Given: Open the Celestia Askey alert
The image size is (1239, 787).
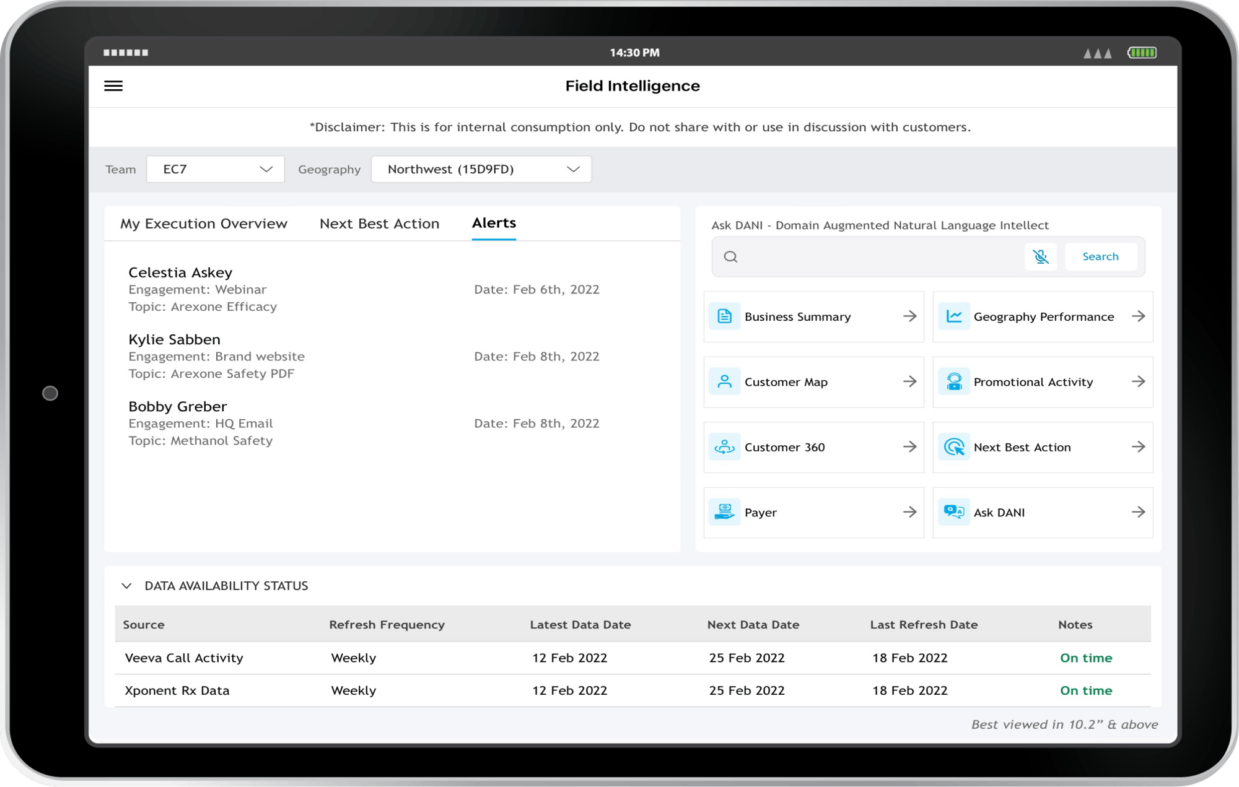Looking at the screenshot, I should pyautogui.click(x=180, y=273).
